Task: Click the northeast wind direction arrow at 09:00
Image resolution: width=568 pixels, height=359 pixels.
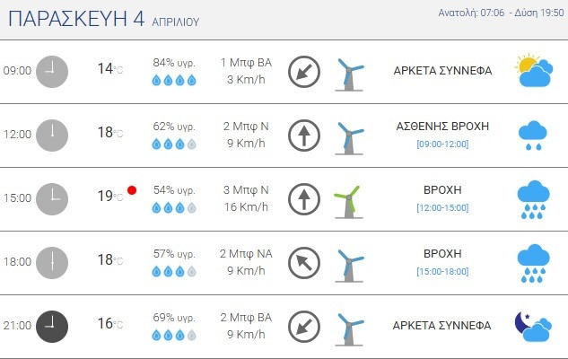Action: (304, 72)
